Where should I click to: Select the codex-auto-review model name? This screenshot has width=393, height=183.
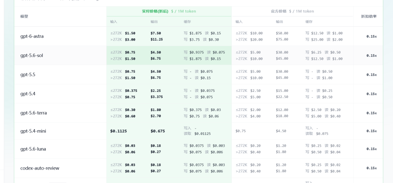[x=40, y=168]
